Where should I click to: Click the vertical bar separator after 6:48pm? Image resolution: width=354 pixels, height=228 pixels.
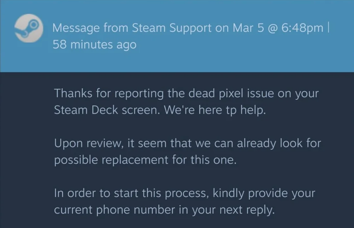point(328,28)
